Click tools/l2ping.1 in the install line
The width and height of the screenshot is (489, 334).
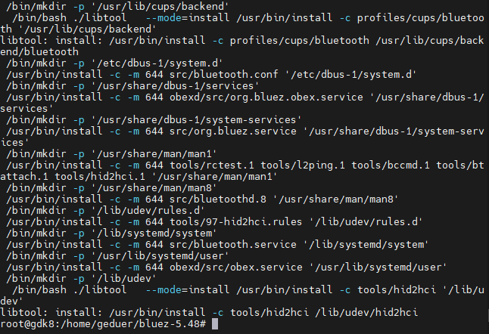pyautogui.click(x=303, y=165)
